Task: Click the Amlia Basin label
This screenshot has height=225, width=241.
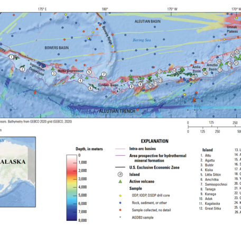Action: pos(196,69)
